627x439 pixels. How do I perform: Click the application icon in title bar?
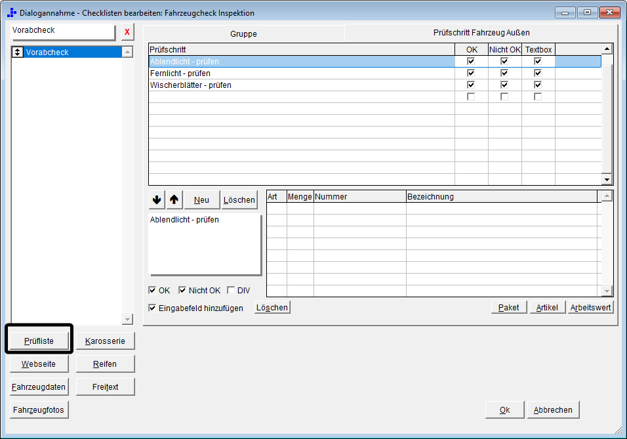[12, 13]
